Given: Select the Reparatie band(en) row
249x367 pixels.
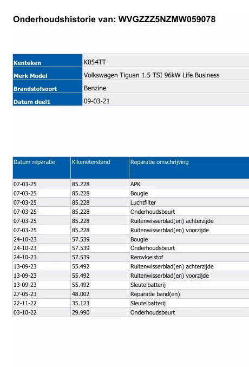Looking at the screenshot, I should pos(131,294).
